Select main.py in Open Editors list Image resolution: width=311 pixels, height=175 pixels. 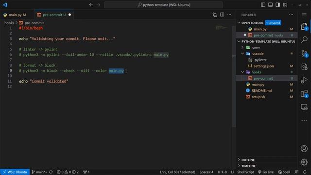(267, 29)
